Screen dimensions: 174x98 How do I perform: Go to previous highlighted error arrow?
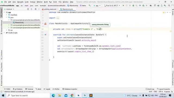[167, 13]
